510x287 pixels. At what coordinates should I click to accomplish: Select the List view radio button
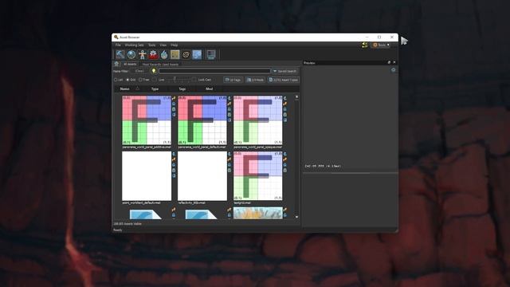click(116, 80)
